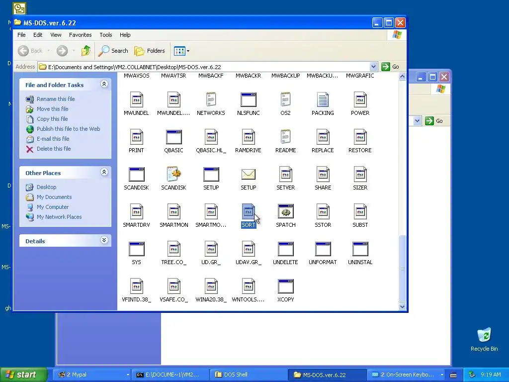
Task: Click Delete this file link
Action: click(54, 148)
